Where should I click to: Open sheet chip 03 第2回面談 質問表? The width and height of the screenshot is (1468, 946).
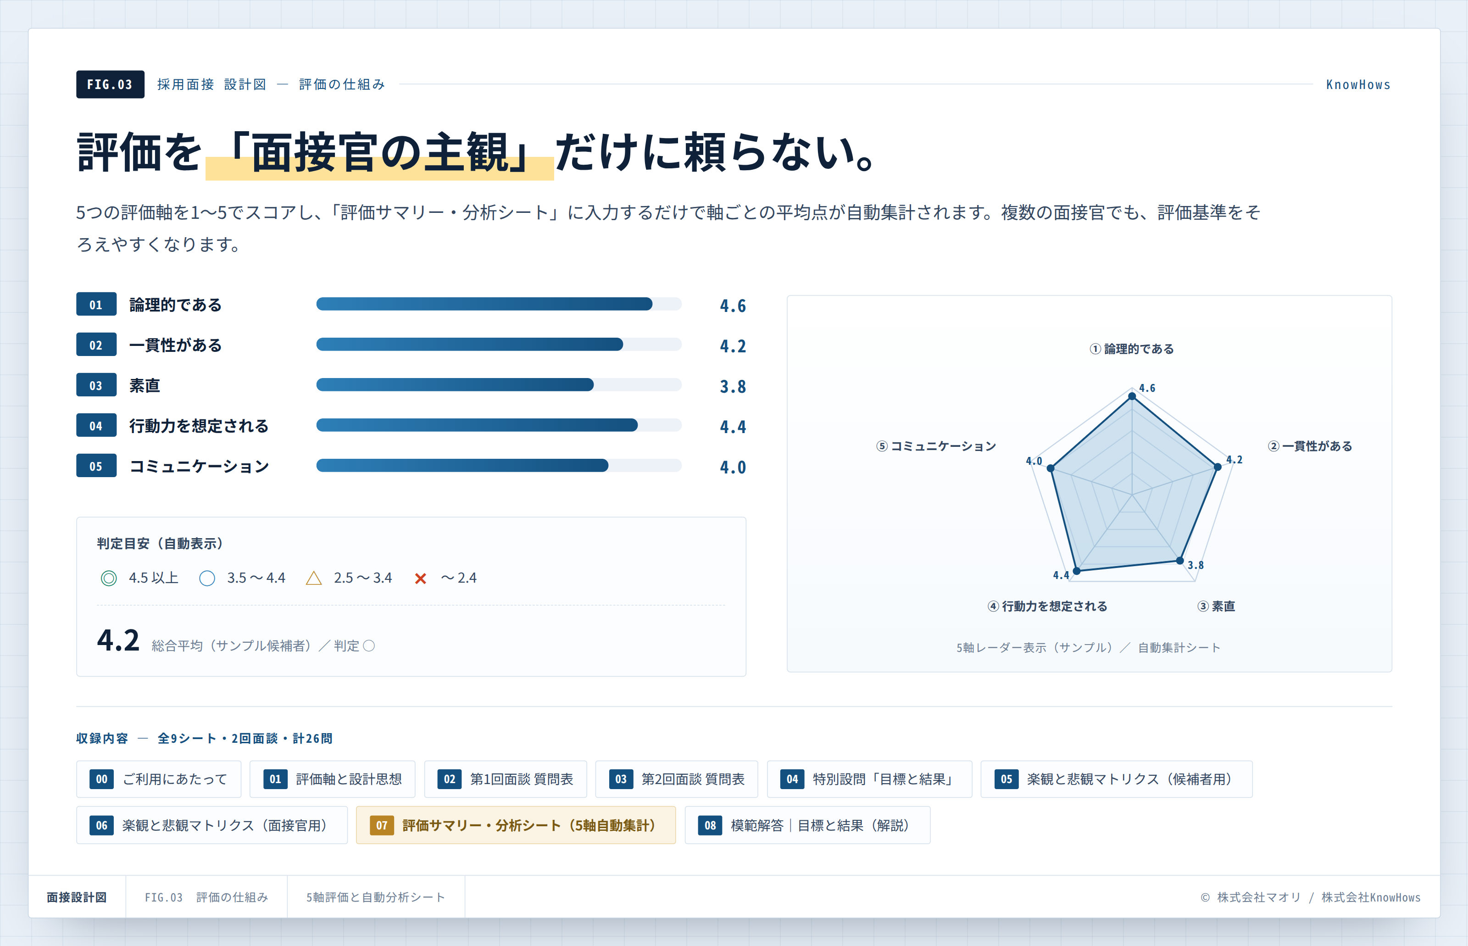coord(677,779)
